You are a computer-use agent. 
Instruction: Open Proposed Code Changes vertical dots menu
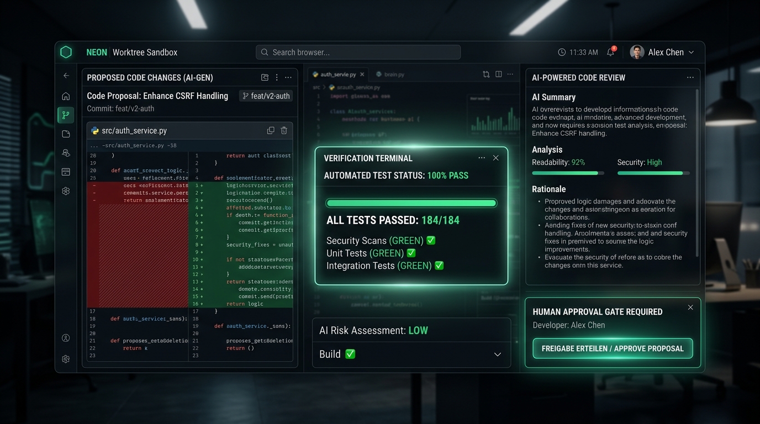[277, 77]
